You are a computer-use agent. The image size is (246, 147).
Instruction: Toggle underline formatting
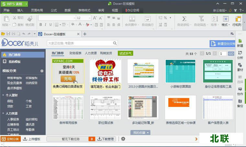pyautogui.click(x=50, y=25)
